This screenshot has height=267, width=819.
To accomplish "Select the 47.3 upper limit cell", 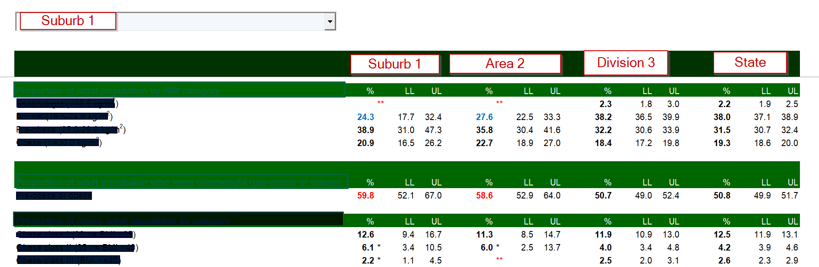I will pyautogui.click(x=433, y=130).
